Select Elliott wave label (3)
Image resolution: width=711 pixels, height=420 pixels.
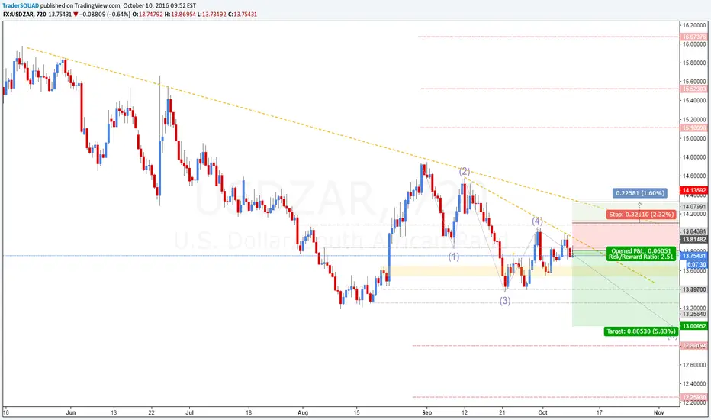(x=505, y=301)
